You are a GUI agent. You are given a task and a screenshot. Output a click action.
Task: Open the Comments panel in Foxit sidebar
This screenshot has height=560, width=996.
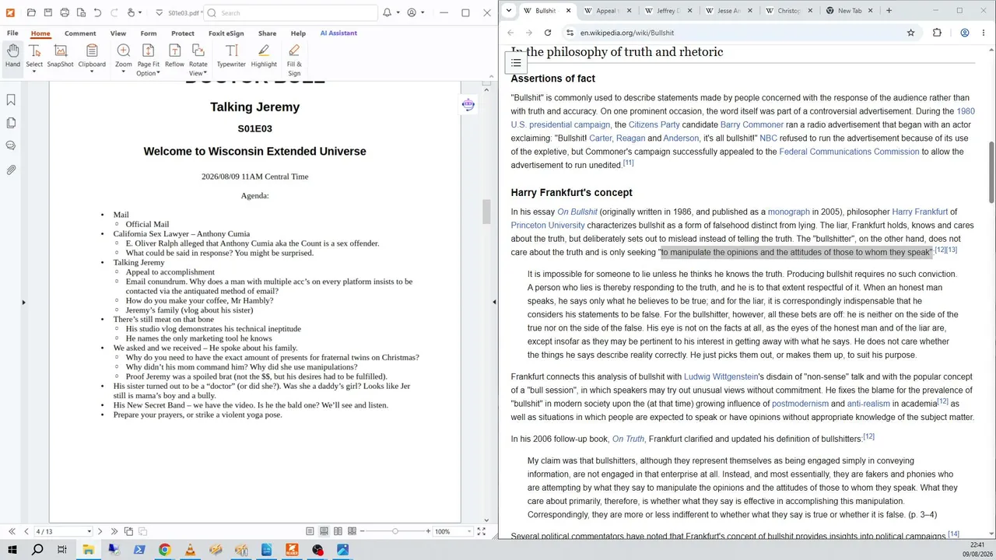[x=11, y=145]
